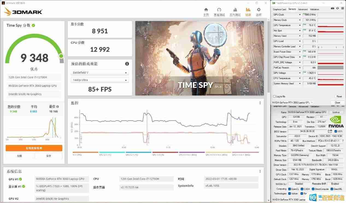Open the 1440p Ultra resolution dropdown

(100, 80)
